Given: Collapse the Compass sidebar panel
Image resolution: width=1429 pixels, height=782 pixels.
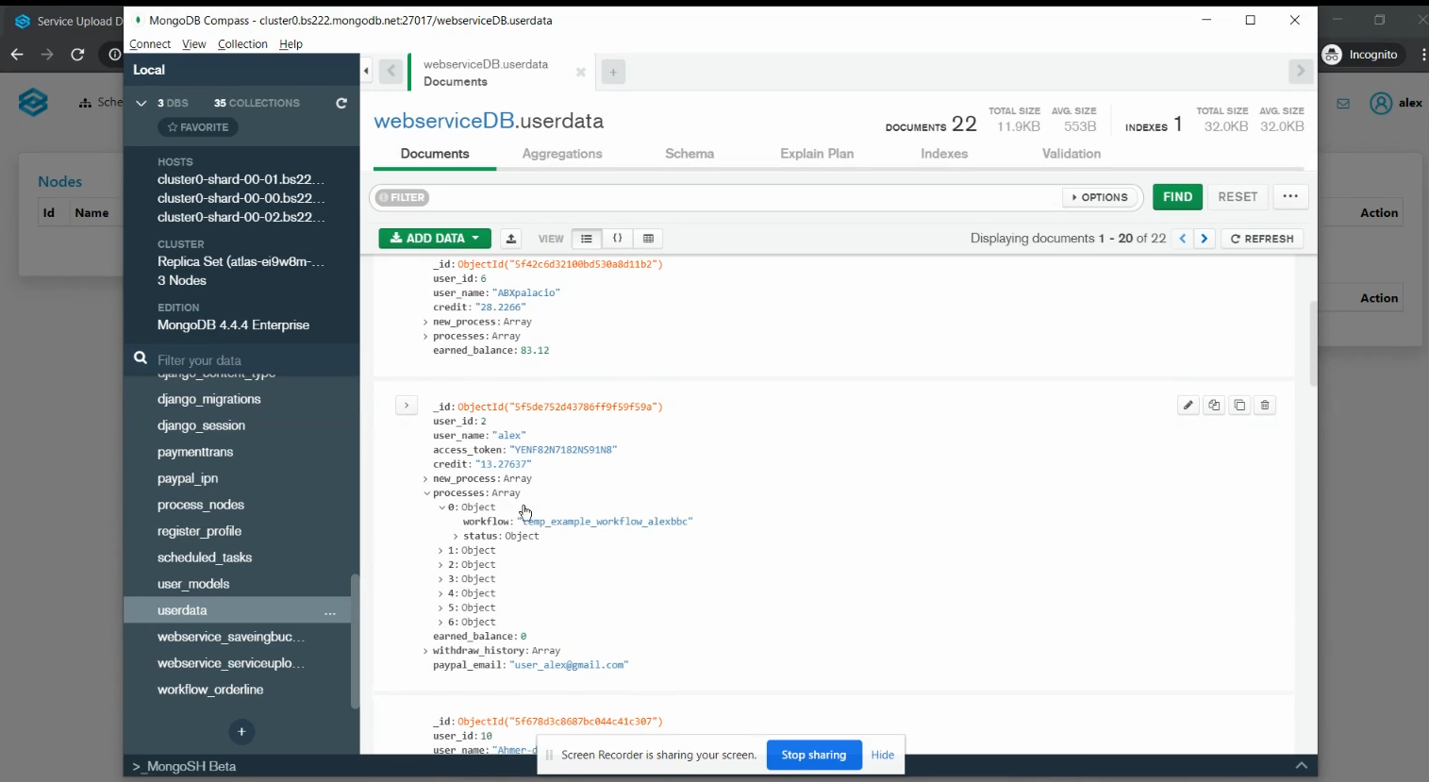Looking at the screenshot, I should tap(366, 71).
